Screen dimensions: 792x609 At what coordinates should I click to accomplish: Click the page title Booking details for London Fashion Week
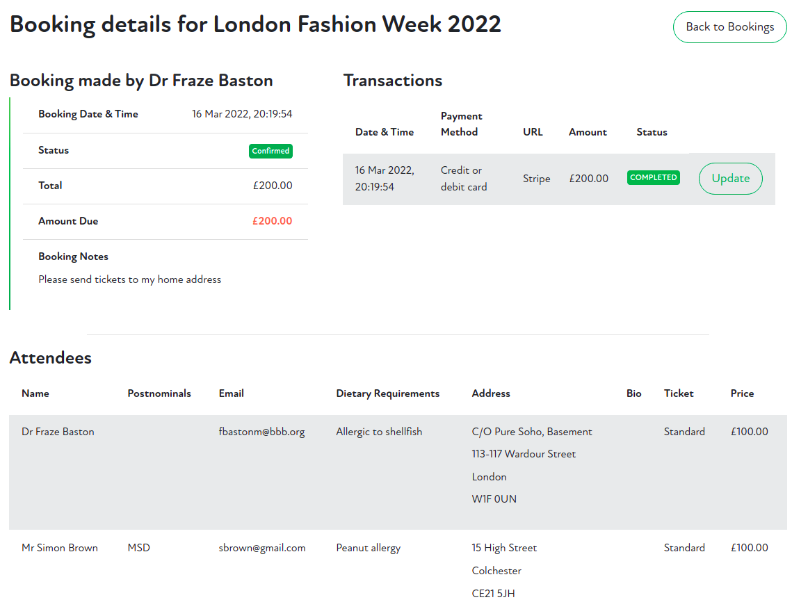[x=255, y=24]
